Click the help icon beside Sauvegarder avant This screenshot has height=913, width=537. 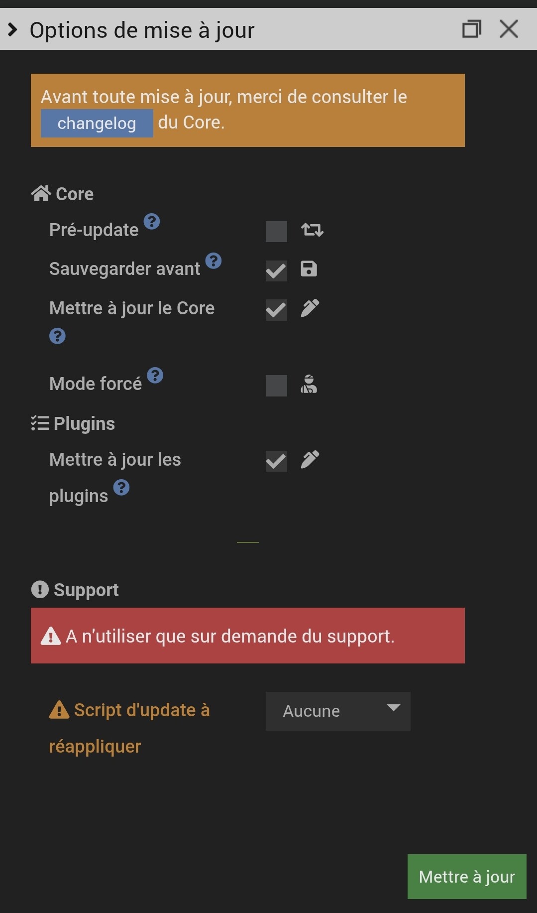point(214,261)
